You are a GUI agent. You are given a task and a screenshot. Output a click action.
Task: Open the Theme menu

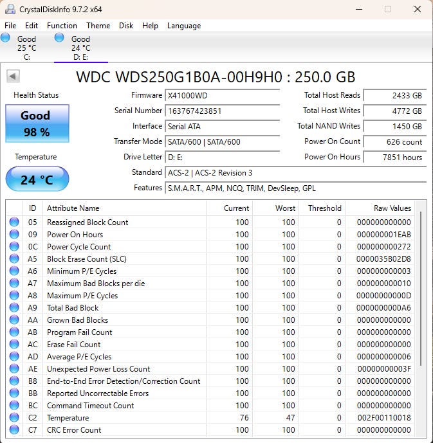(98, 26)
